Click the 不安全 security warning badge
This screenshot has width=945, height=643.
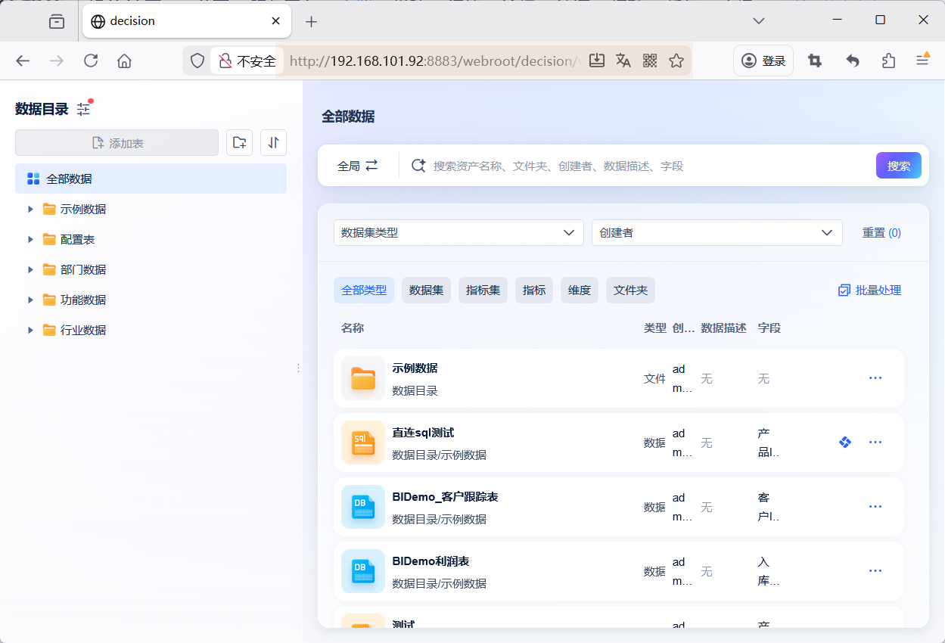pyautogui.click(x=247, y=61)
